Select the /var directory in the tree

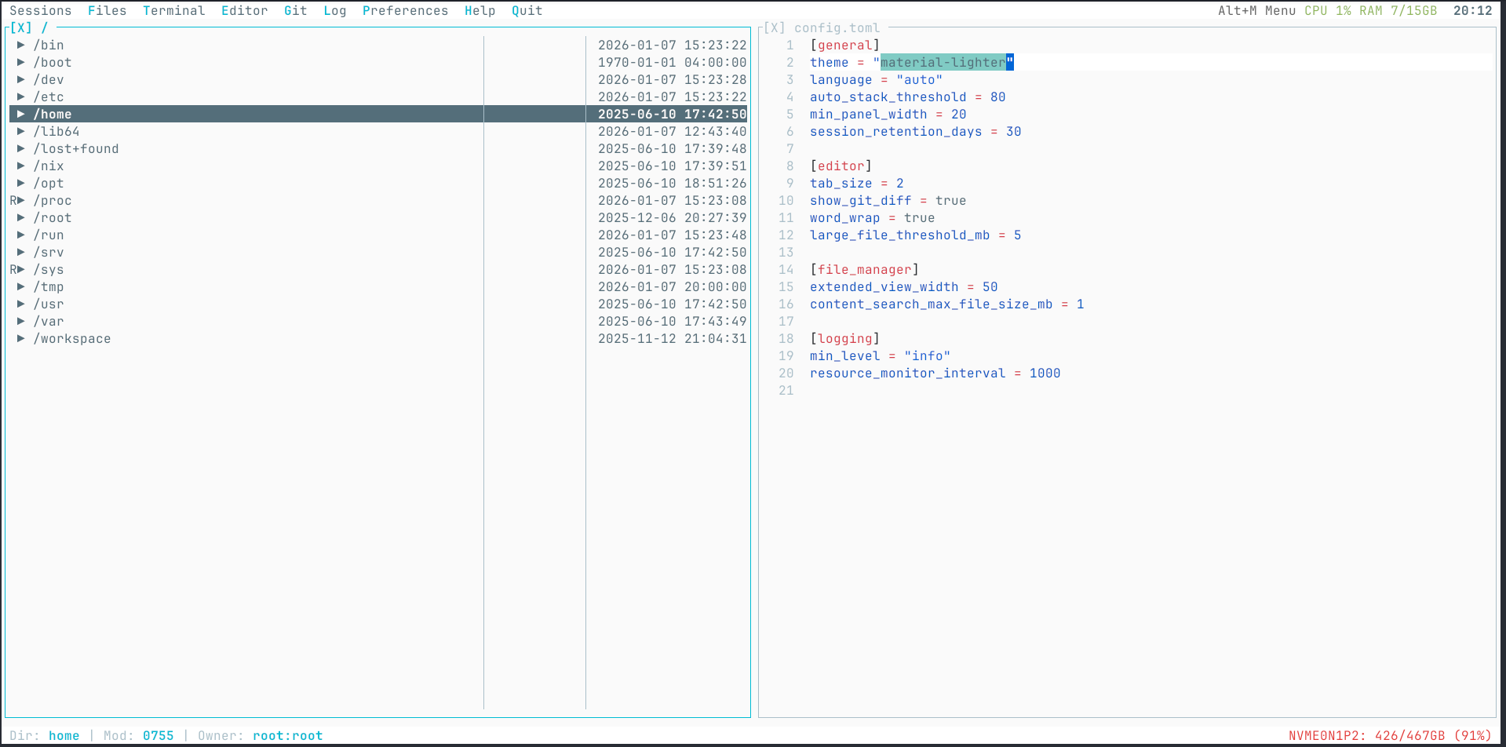pos(49,321)
